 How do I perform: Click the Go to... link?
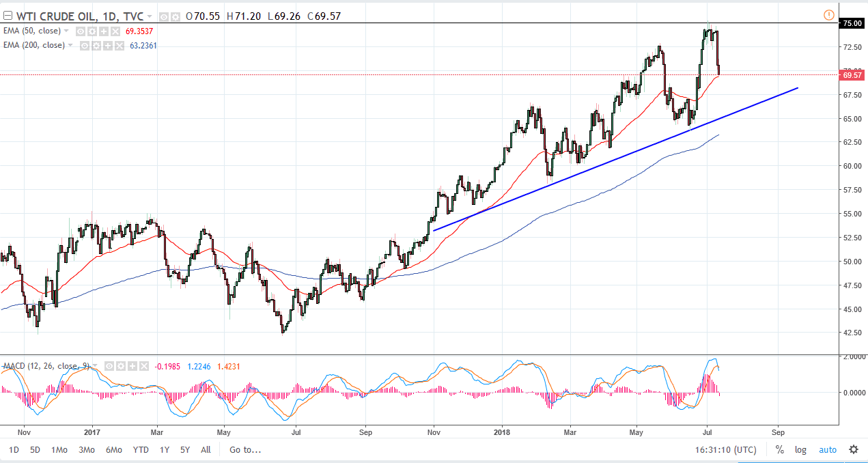coord(243,449)
